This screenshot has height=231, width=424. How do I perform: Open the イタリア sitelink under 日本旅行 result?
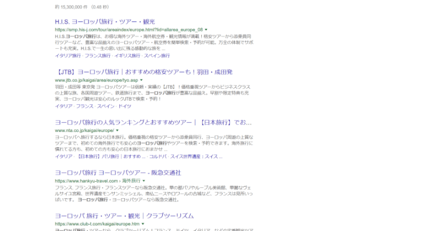pyautogui.click(x=63, y=156)
